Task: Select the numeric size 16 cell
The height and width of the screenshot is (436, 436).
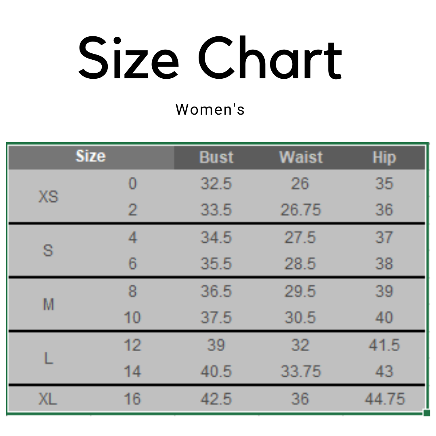Action: click(132, 399)
